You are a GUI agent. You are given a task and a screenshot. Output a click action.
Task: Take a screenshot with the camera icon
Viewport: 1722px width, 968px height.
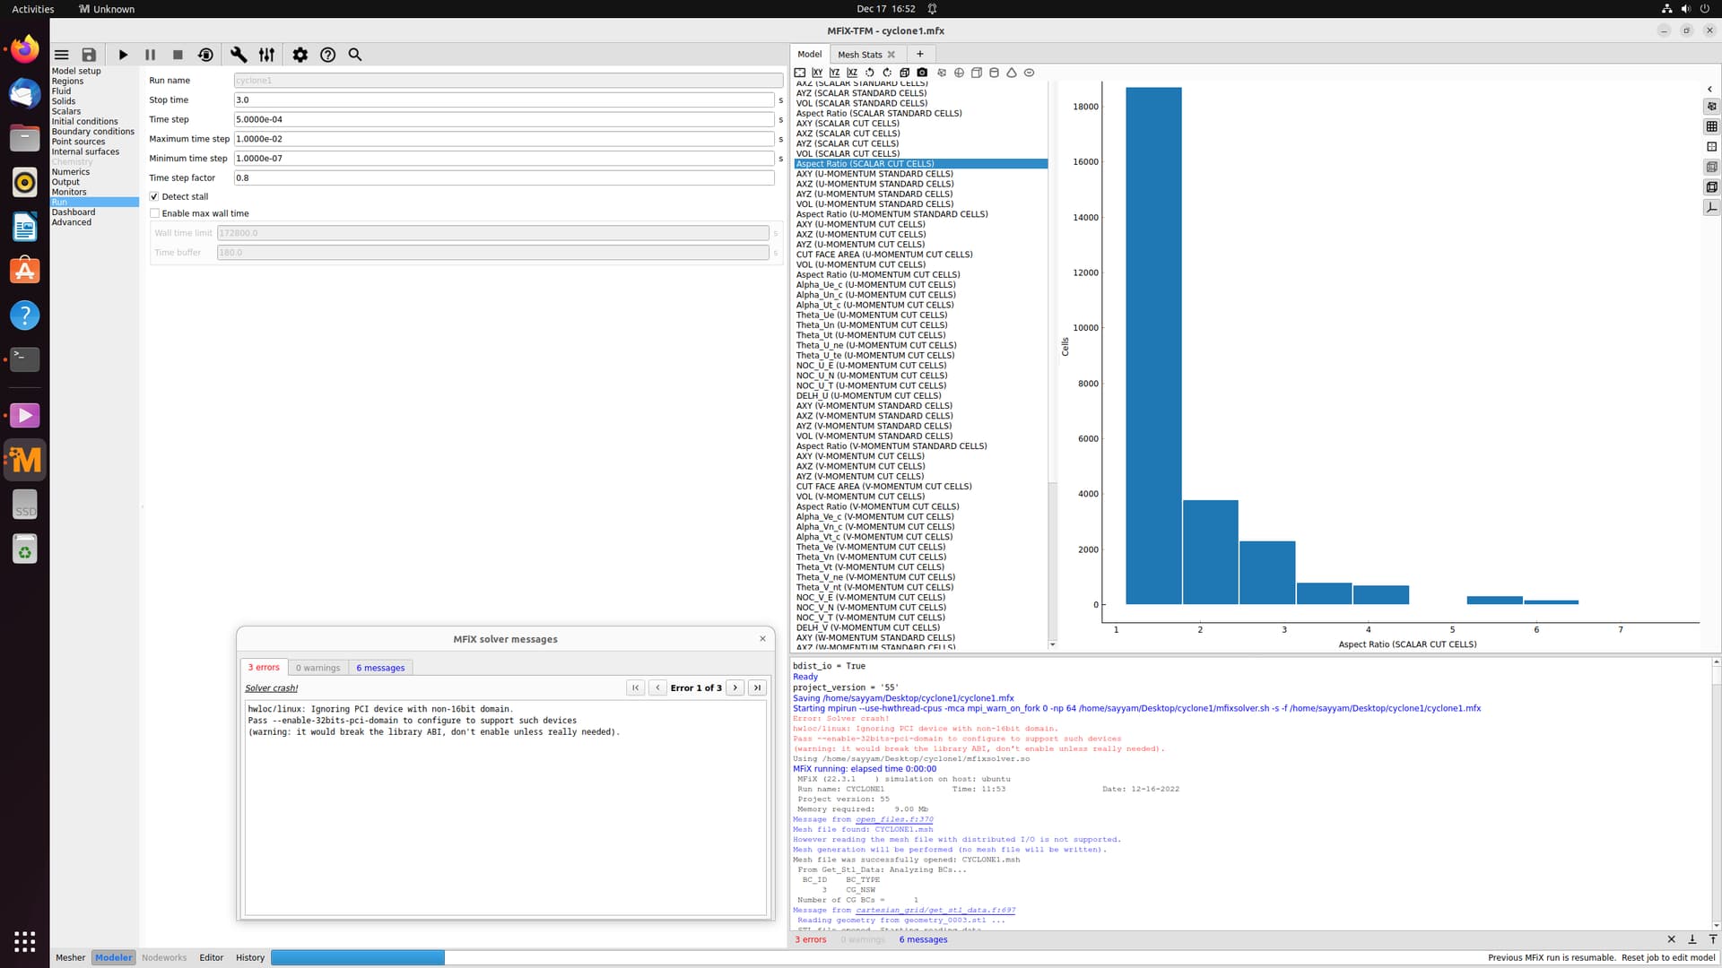pyautogui.click(x=922, y=73)
